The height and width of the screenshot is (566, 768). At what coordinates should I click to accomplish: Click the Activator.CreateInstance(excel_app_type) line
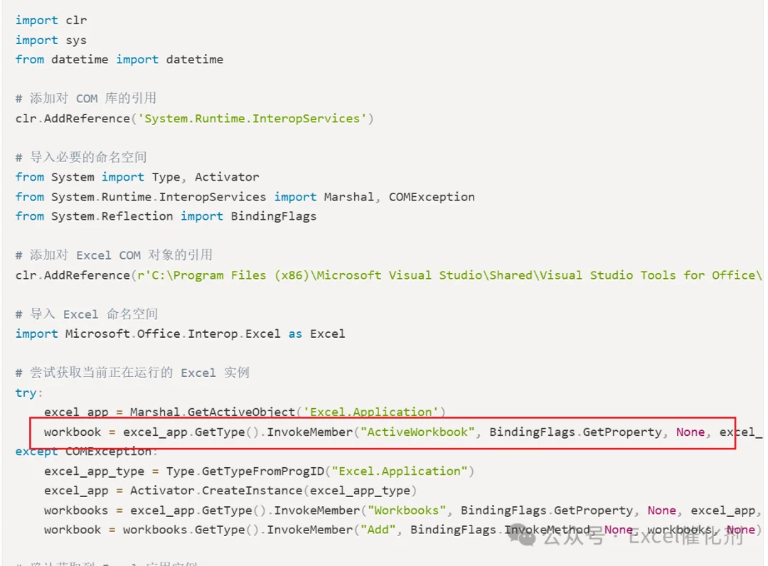pos(230,491)
